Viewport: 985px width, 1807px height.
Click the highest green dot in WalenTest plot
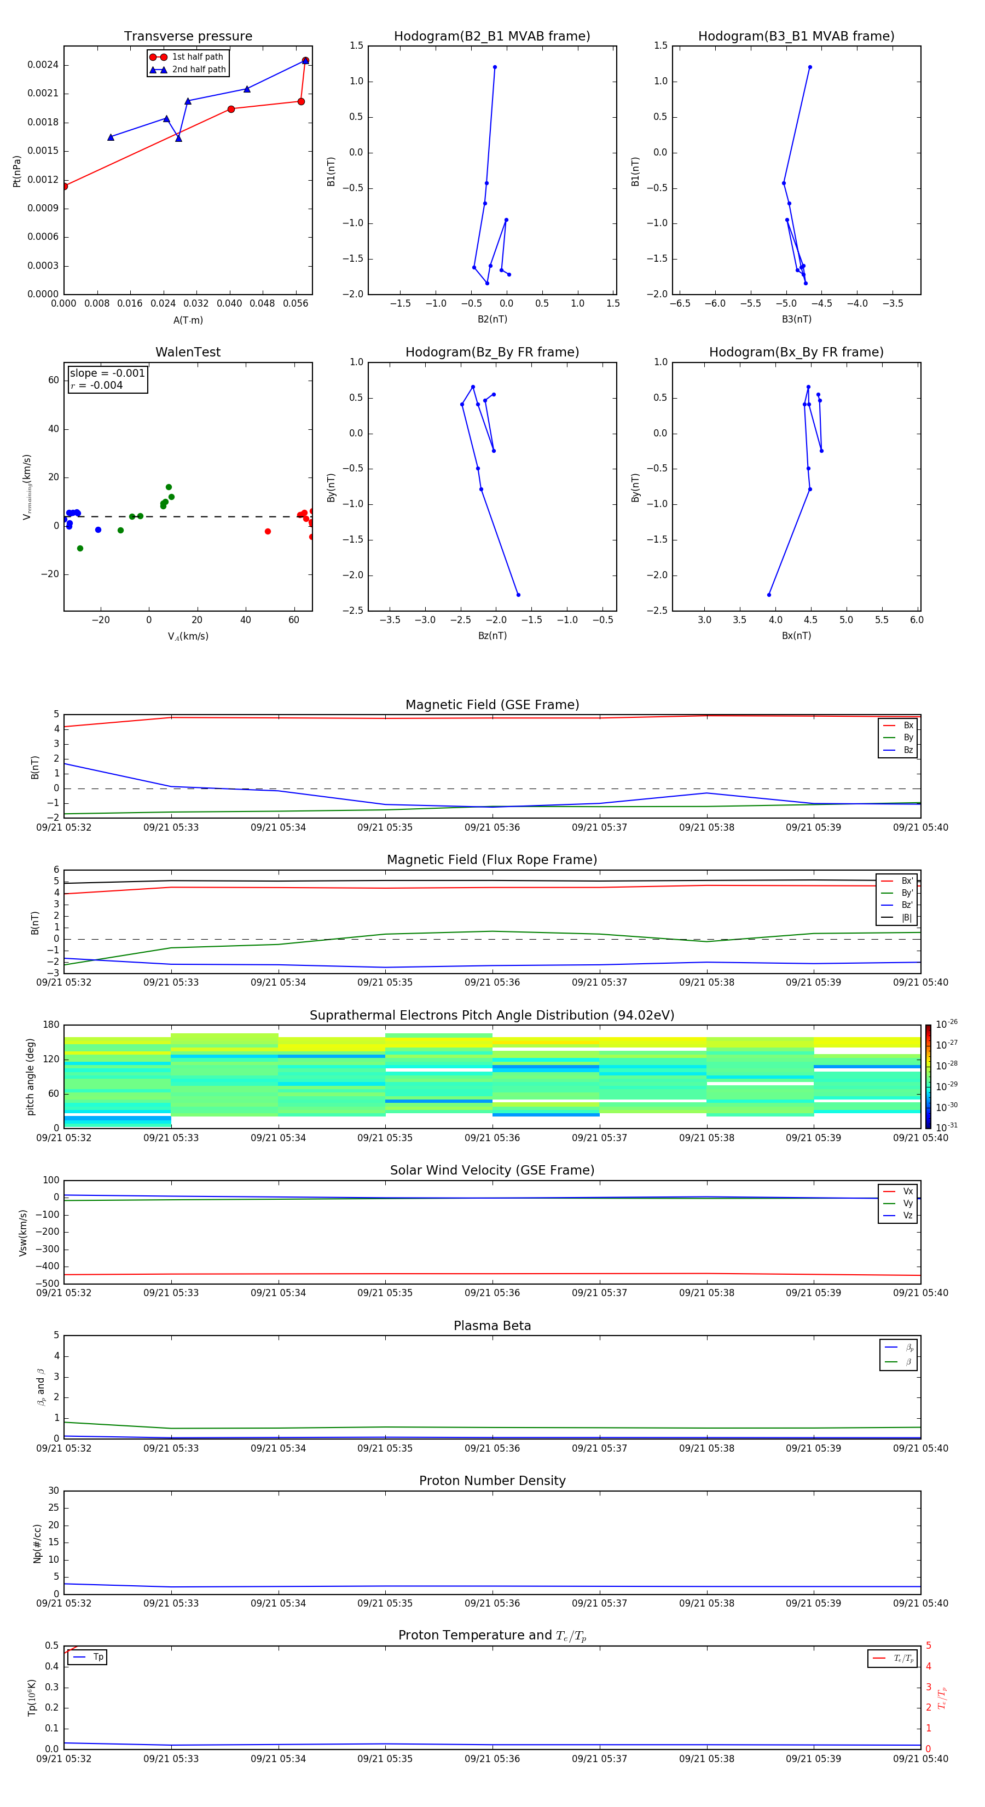coord(168,487)
